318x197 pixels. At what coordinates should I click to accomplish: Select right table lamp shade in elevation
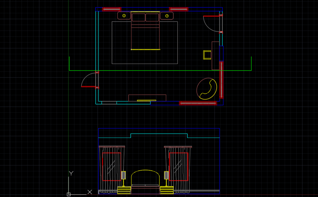coord(166,175)
